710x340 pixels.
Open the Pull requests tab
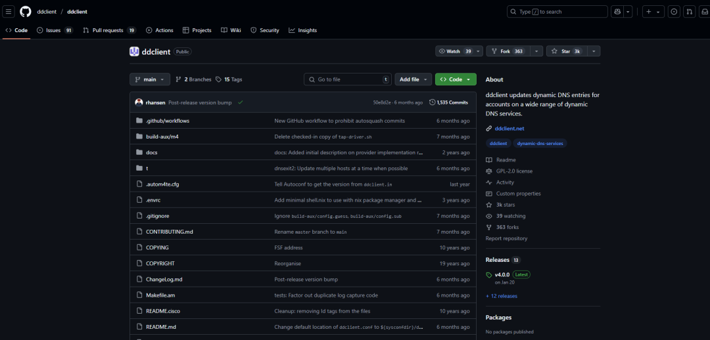point(109,30)
